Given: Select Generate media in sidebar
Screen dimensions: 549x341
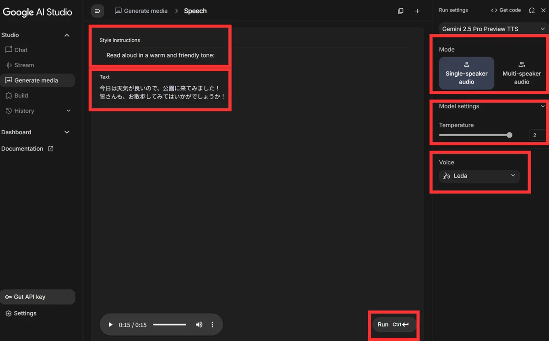Looking at the screenshot, I should (x=38, y=80).
